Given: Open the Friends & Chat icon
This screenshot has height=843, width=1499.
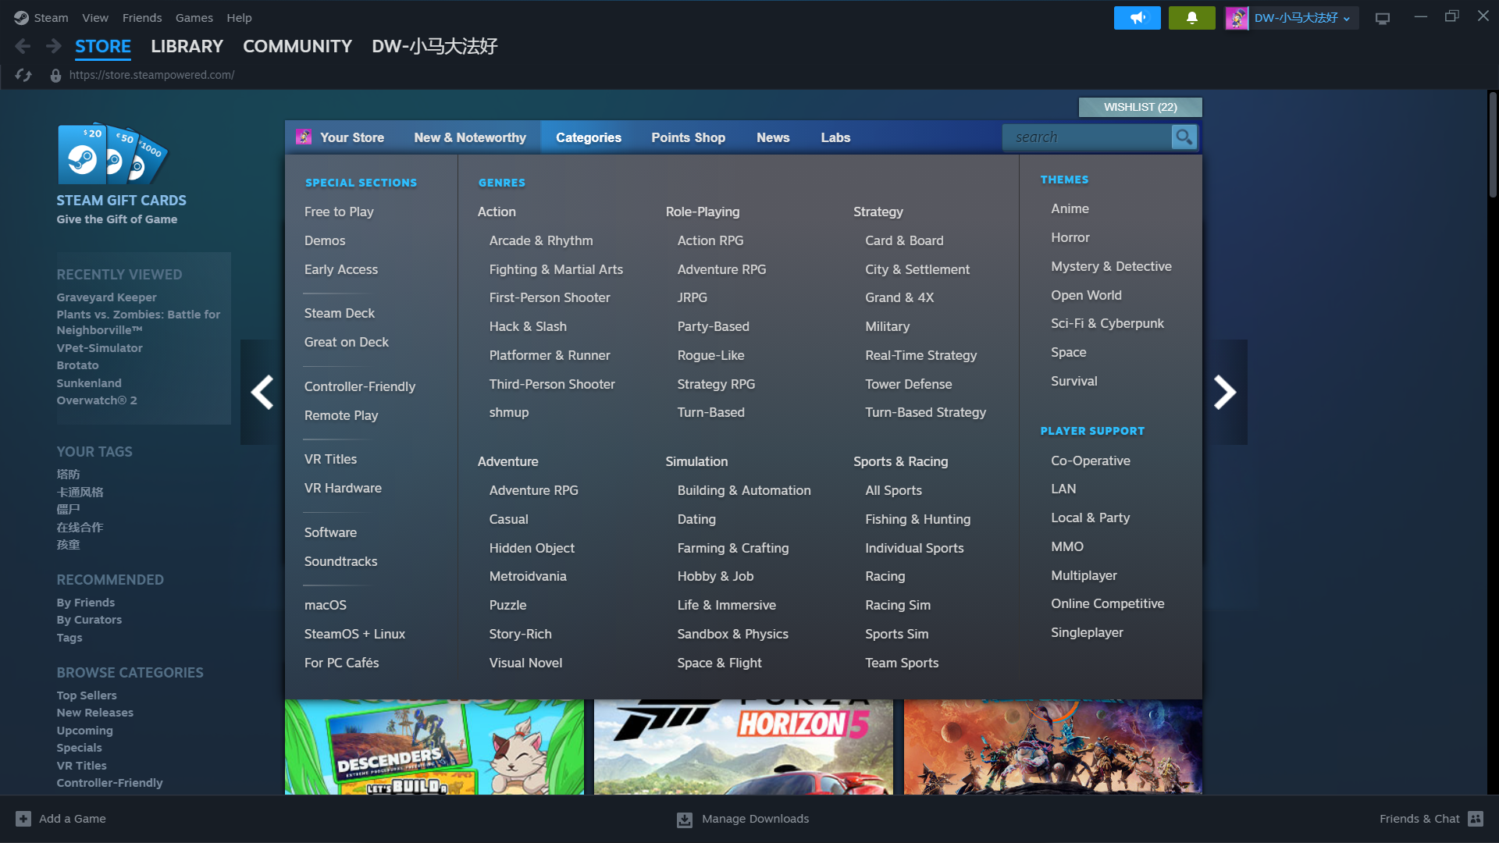Looking at the screenshot, I should coord(1475,819).
